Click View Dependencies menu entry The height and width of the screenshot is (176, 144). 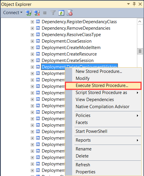tap(95, 100)
